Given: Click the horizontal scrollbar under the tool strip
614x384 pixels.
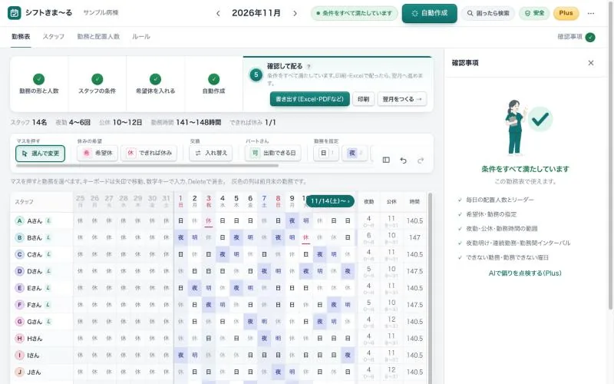Looking at the screenshot, I should [x=147, y=166].
